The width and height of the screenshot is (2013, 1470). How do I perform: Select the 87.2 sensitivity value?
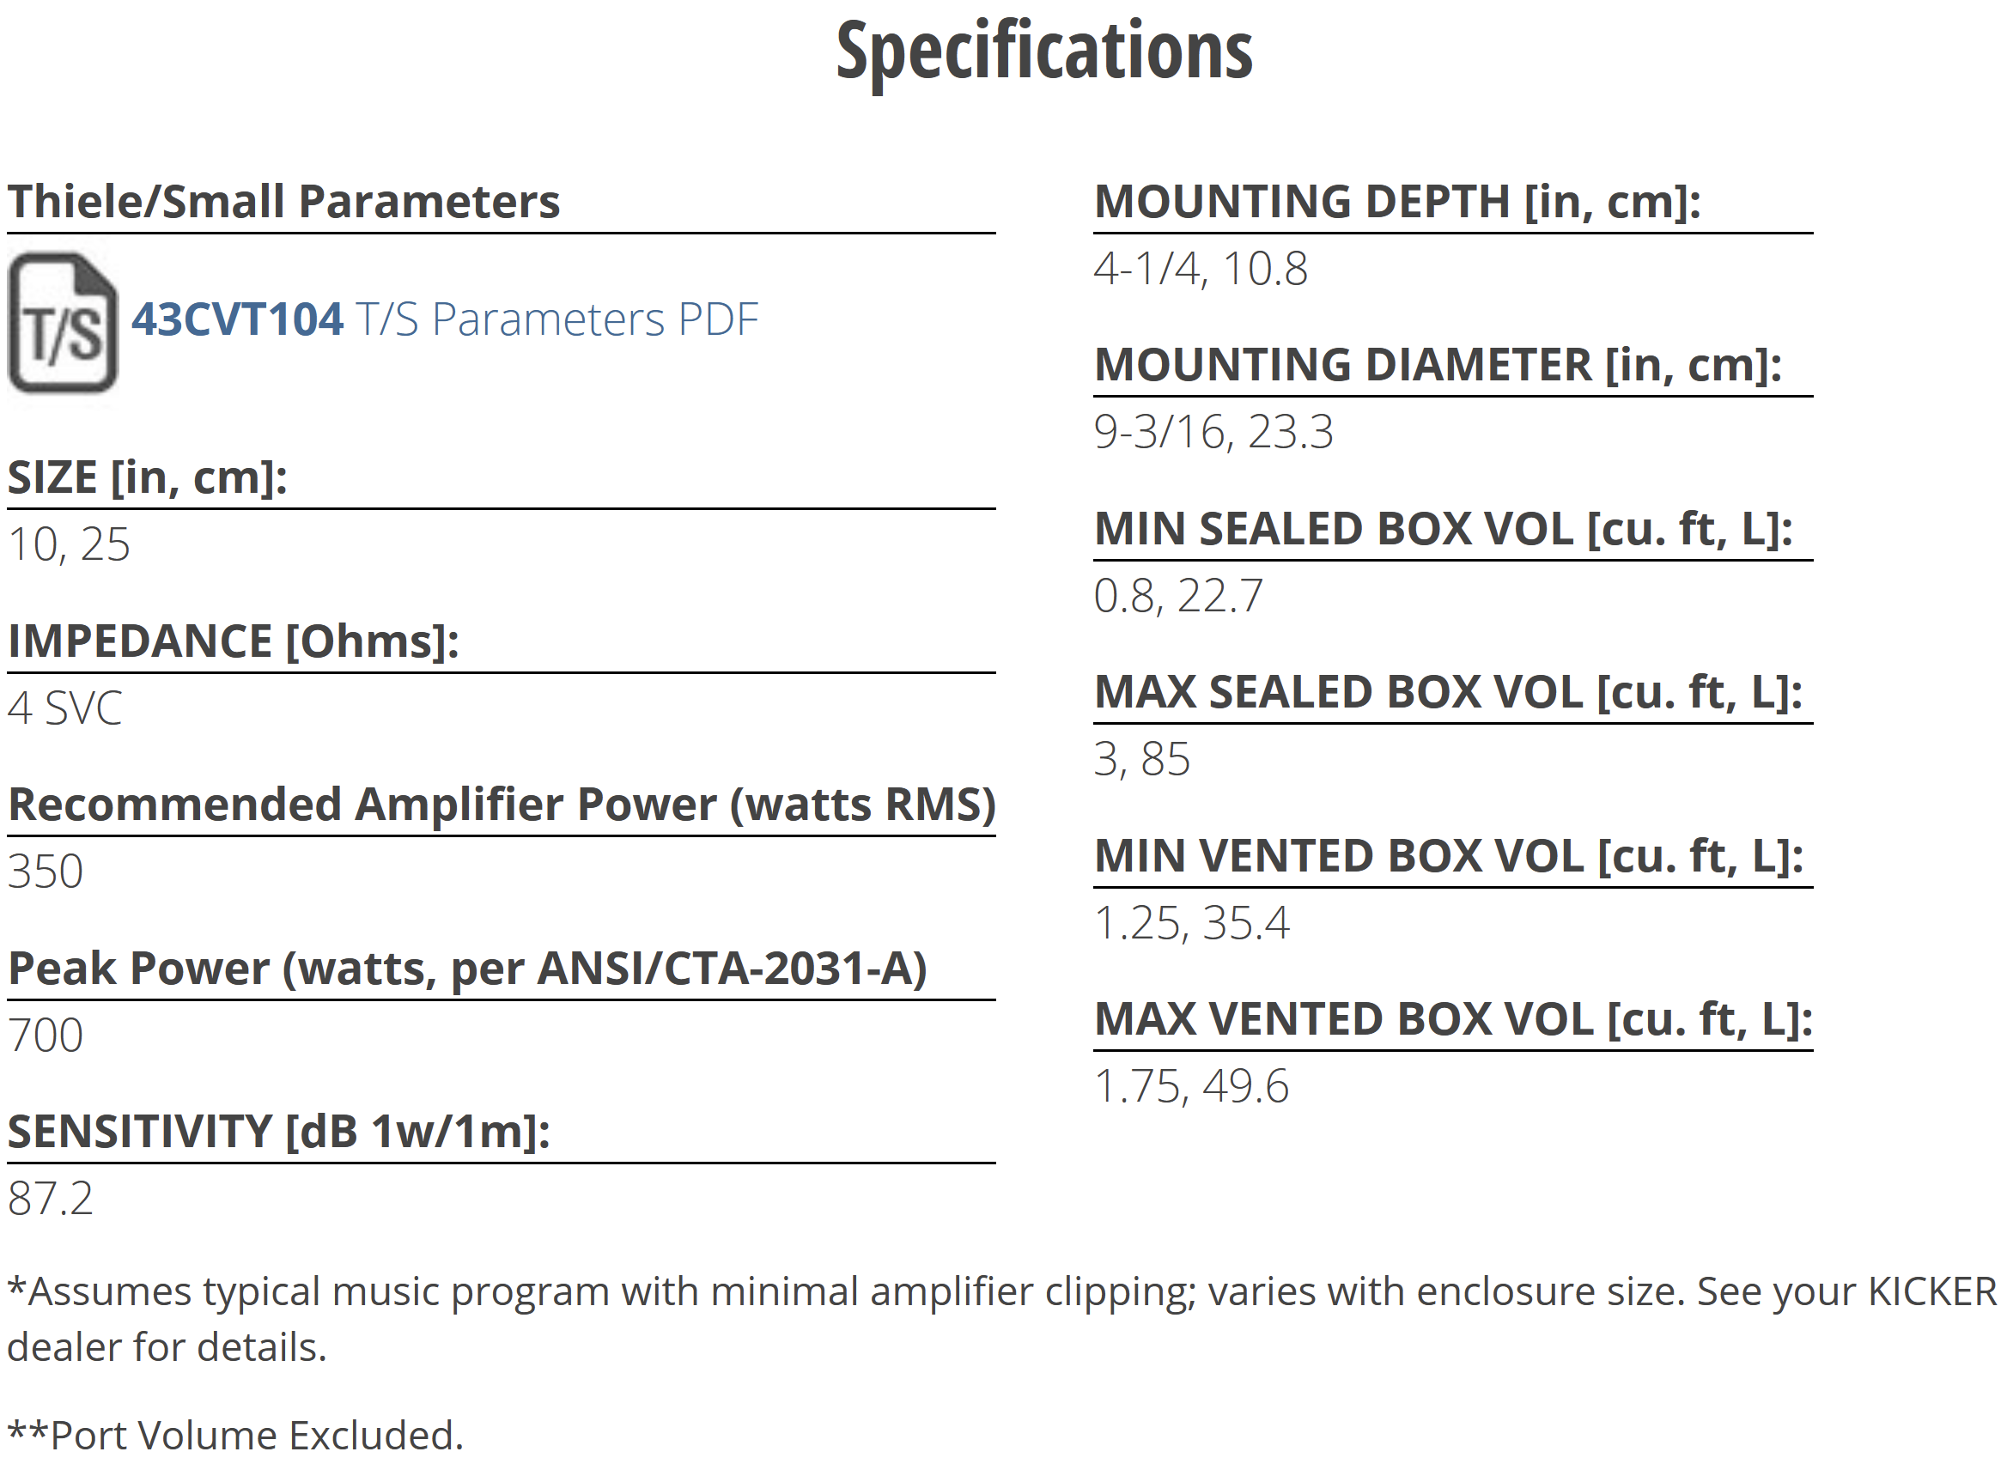pos(50,1199)
